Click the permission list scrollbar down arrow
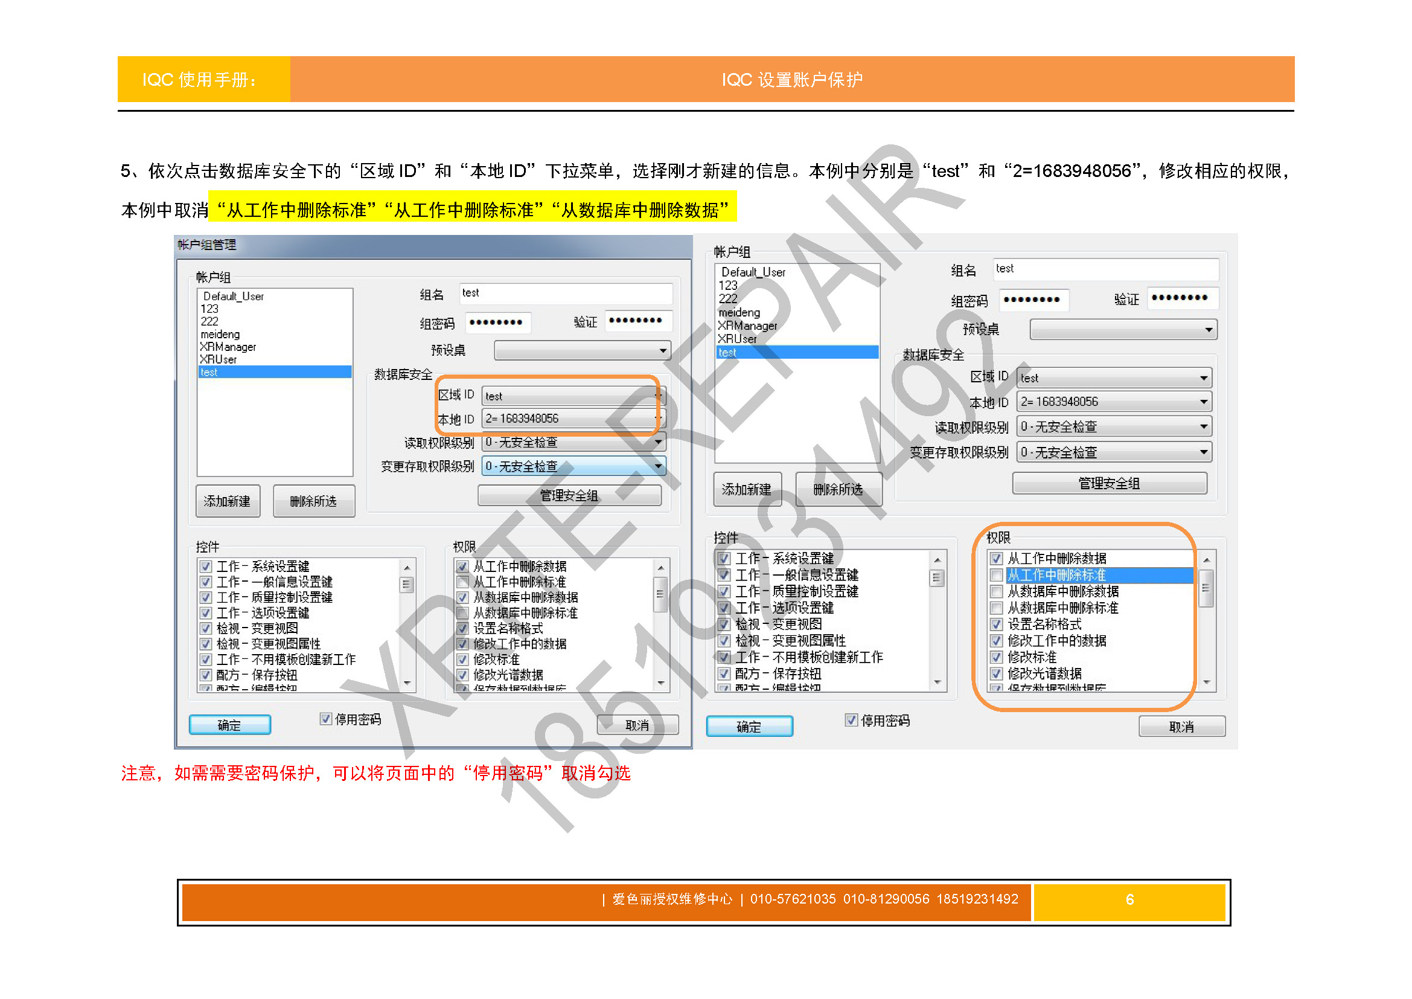 (661, 681)
